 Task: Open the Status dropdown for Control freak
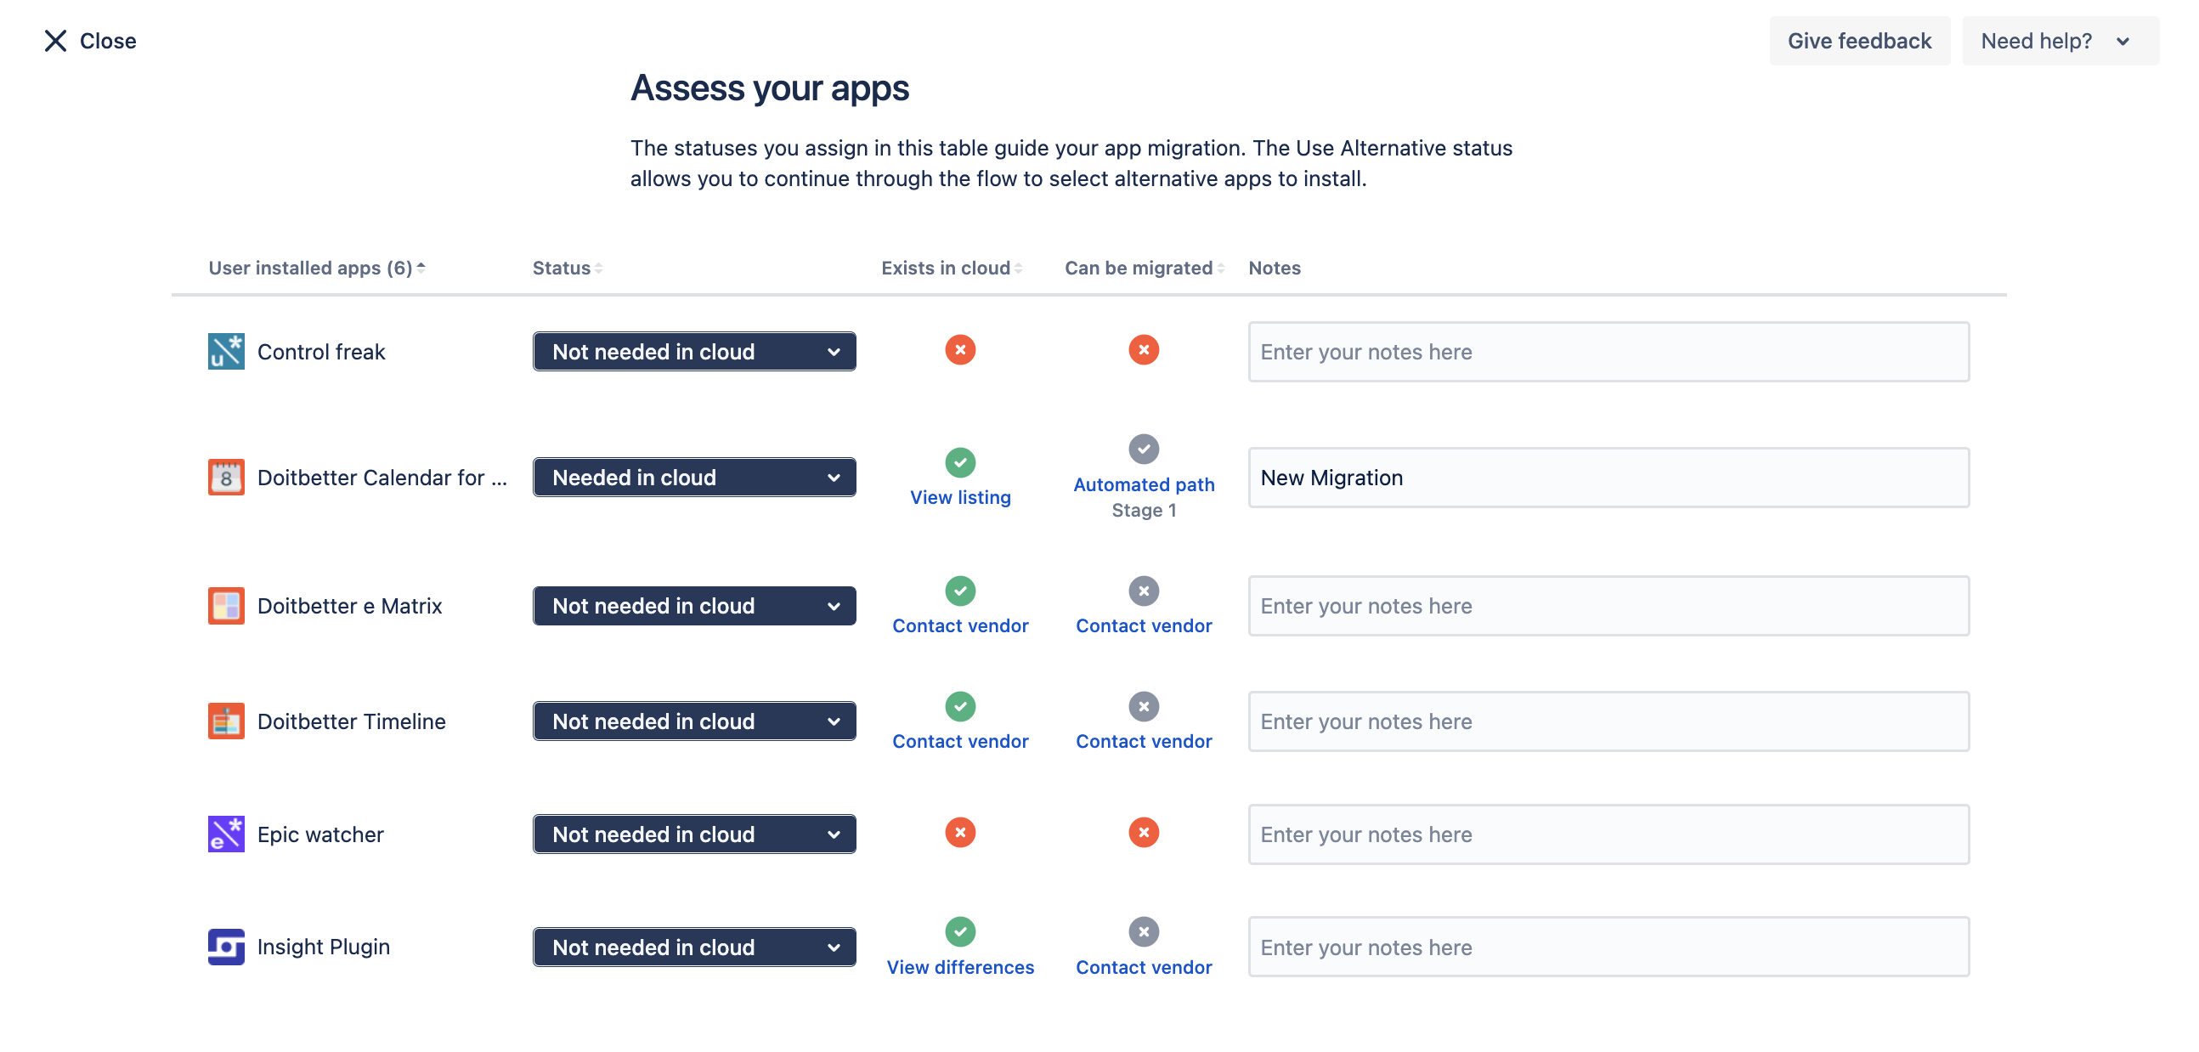(x=694, y=351)
